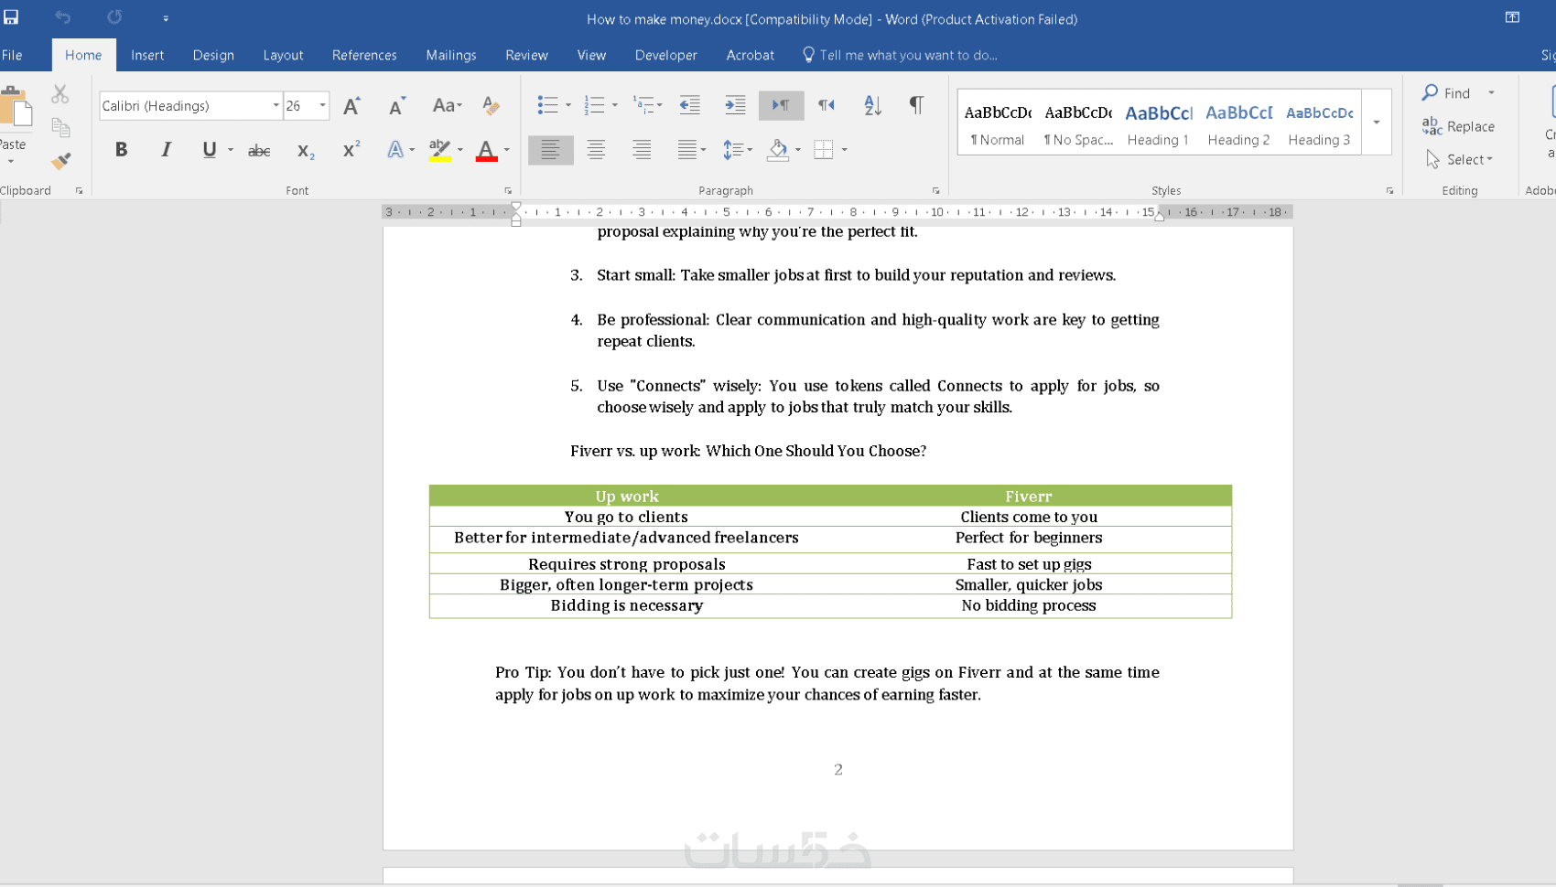Open Ribbon Display Options
Viewport: 1556px width, 887px height.
[1512, 17]
